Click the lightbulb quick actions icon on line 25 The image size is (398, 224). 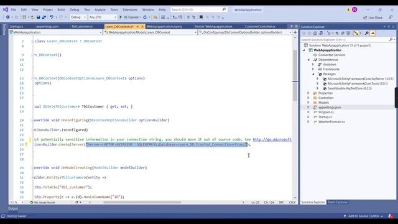click(26, 144)
